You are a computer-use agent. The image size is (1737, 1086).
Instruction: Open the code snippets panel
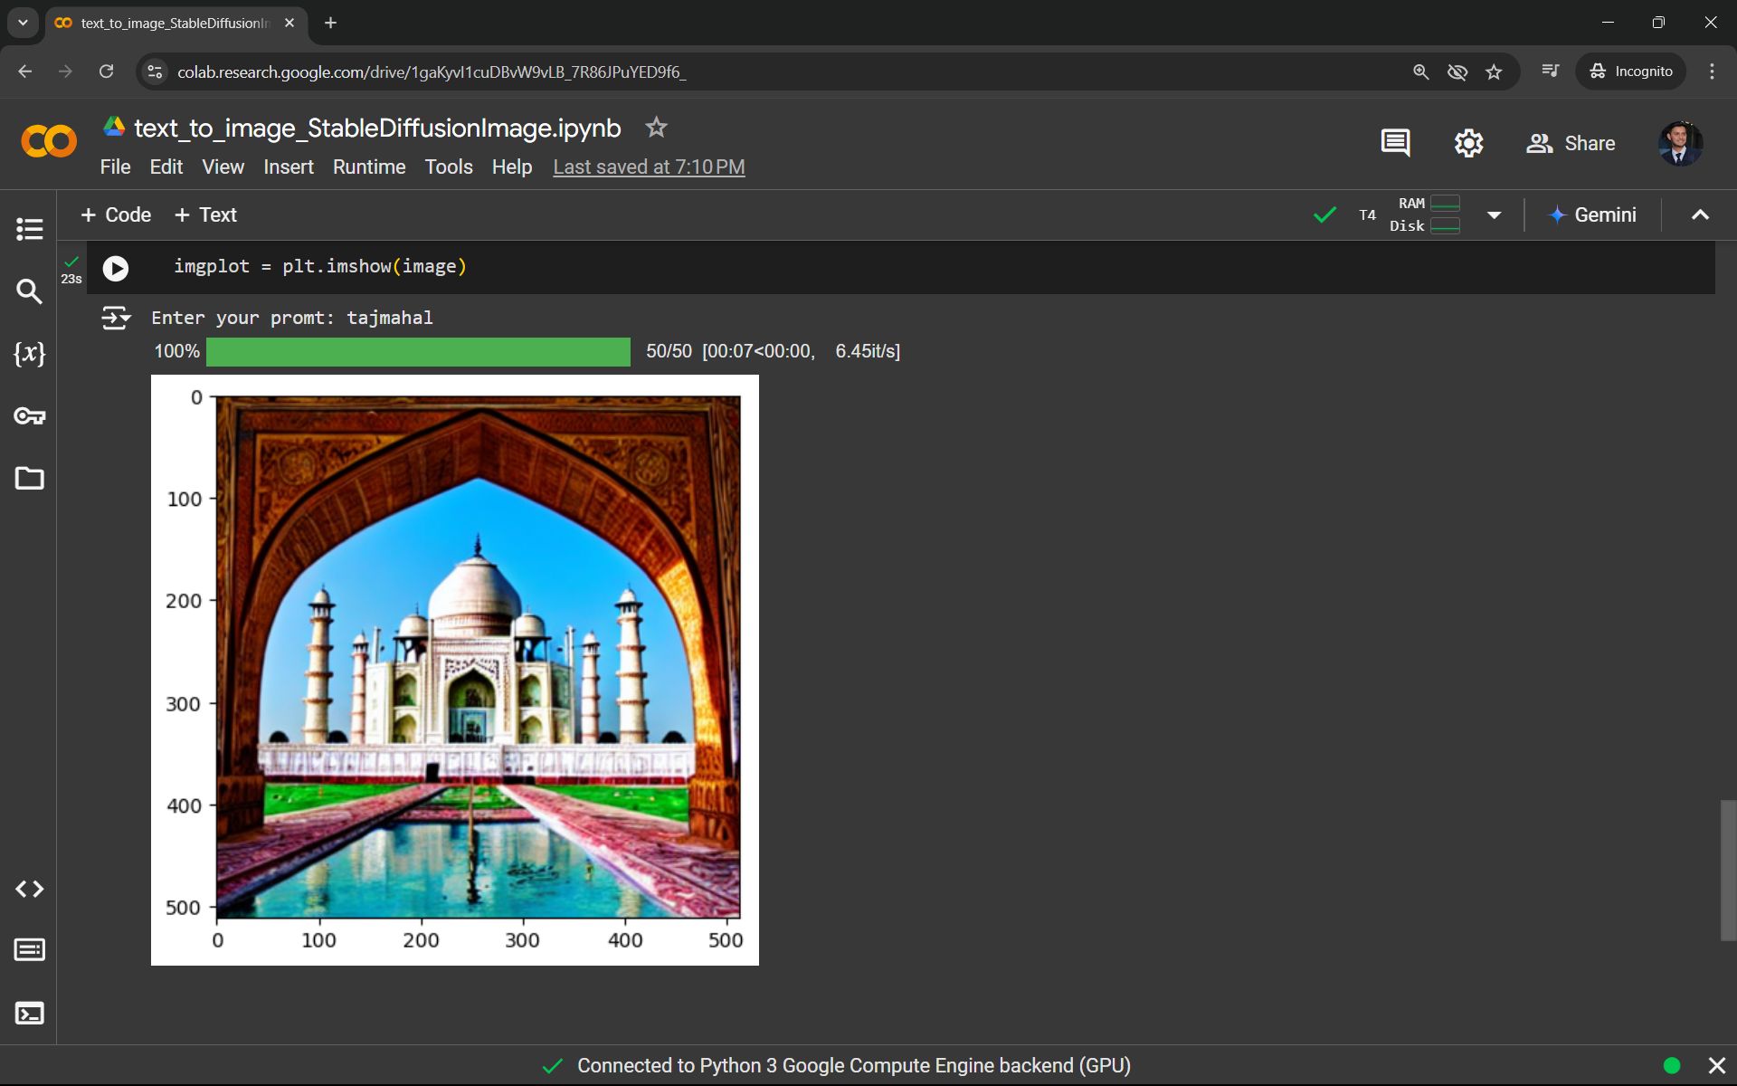29,889
